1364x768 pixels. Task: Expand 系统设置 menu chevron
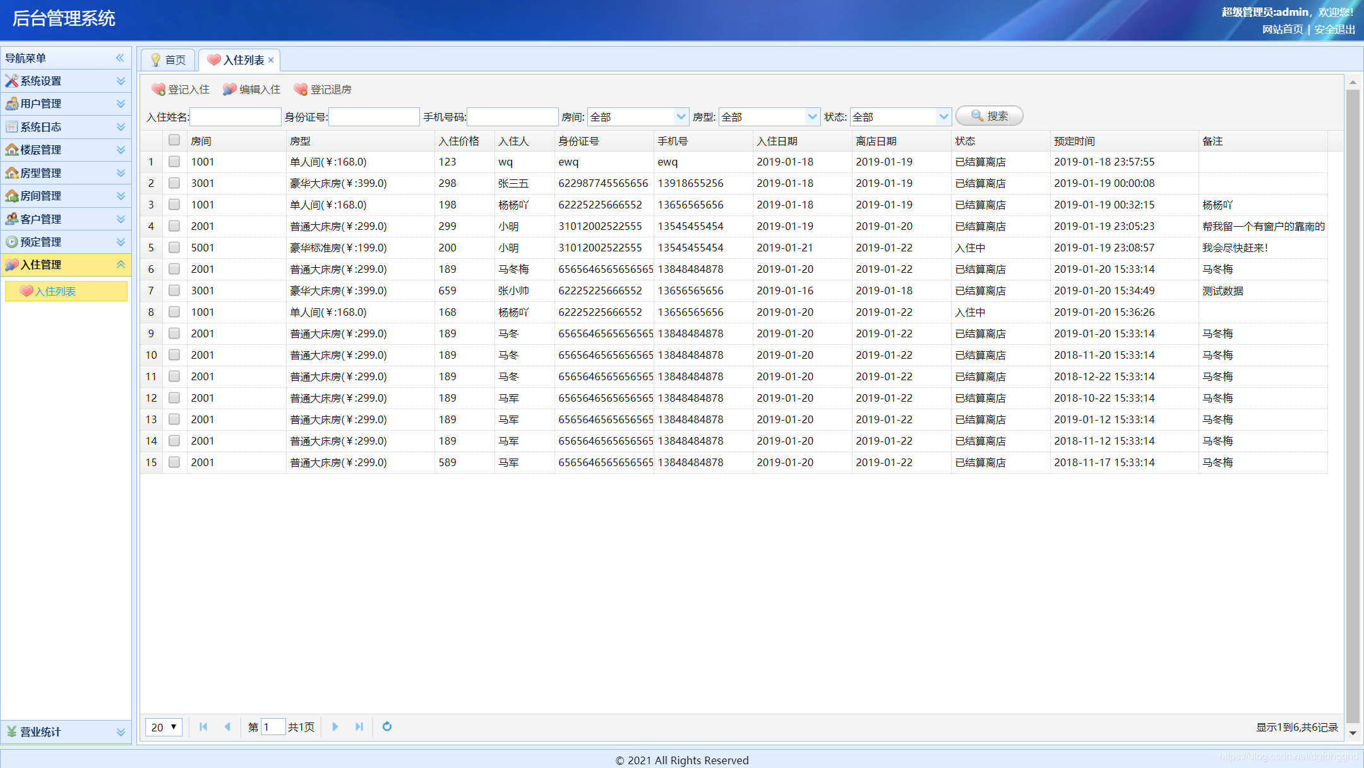(x=121, y=81)
